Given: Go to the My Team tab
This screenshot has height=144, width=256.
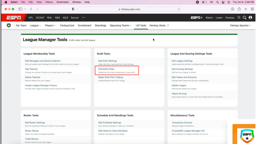Looking at the screenshot, I should (21, 25).
